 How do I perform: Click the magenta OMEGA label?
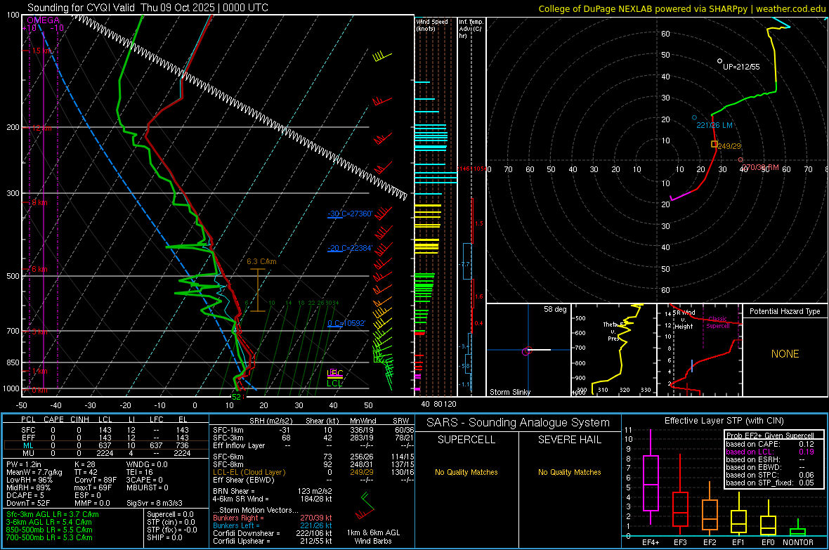pos(43,20)
